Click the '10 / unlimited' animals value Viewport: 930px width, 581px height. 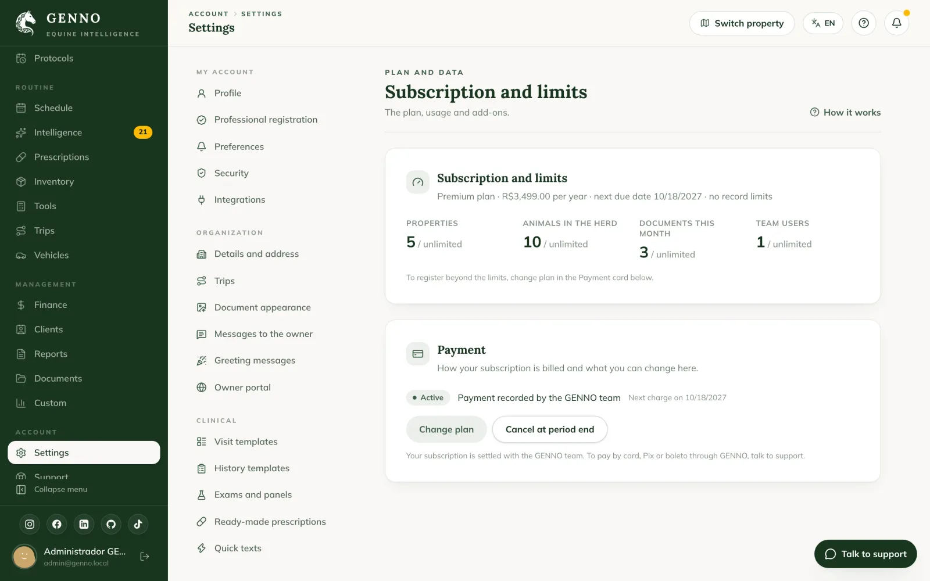pos(556,242)
